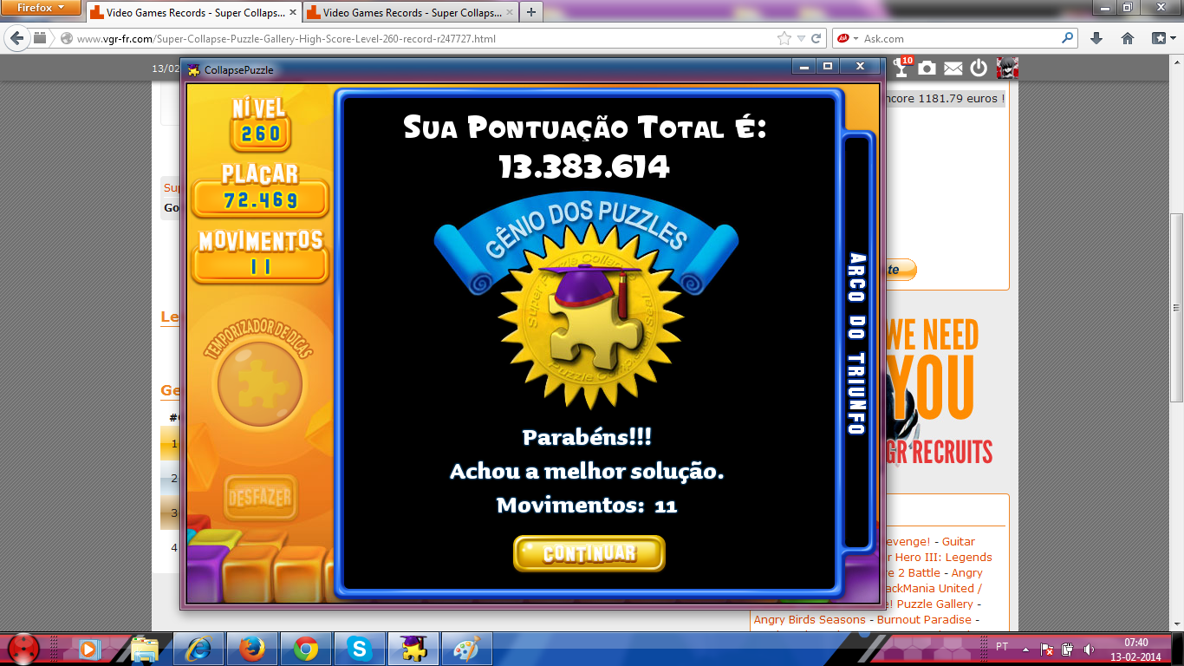Viewport: 1184px width, 666px height.
Task: Expand the URL history dropdown arrow
Action: tap(801, 38)
